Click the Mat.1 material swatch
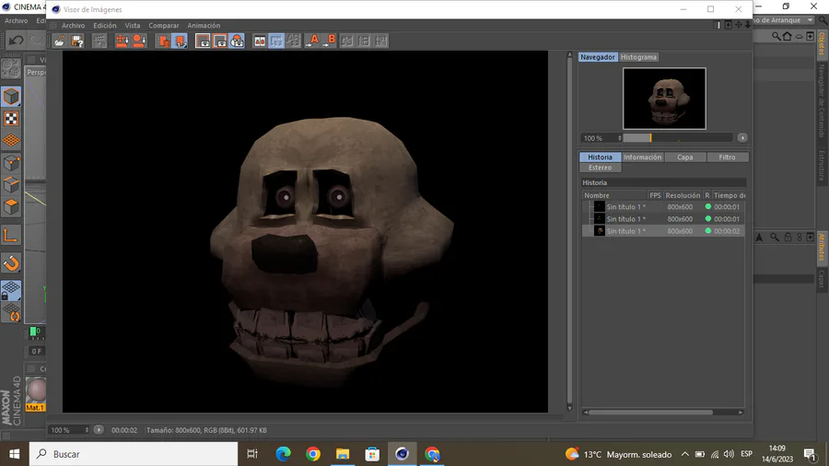The height and width of the screenshot is (466, 829). click(x=36, y=391)
